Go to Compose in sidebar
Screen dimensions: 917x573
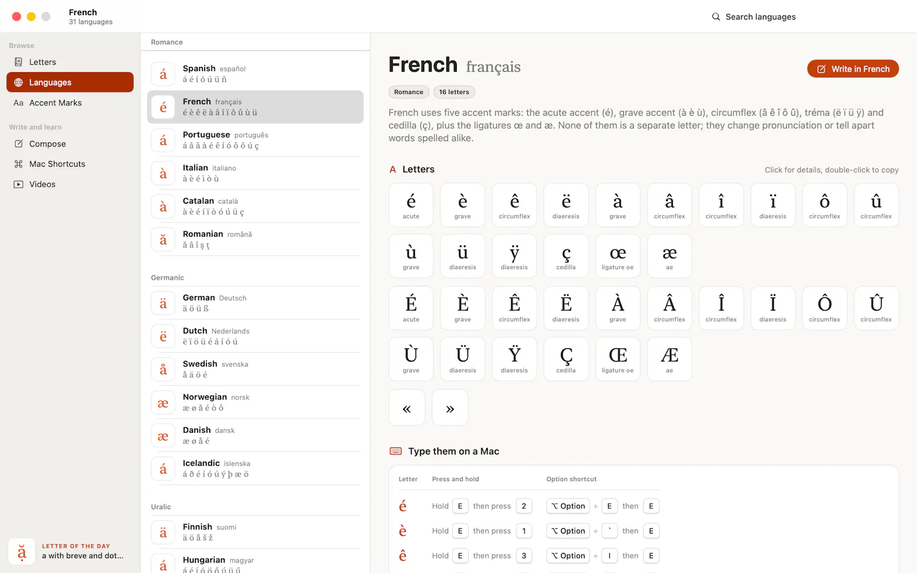pos(70,144)
